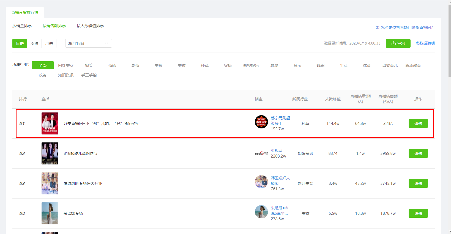Image resolution: width=451 pixels, height=234 pixels.
Task: Click title 薇诺娜专场
Action: pyautogui.click(x=73, y=213)
